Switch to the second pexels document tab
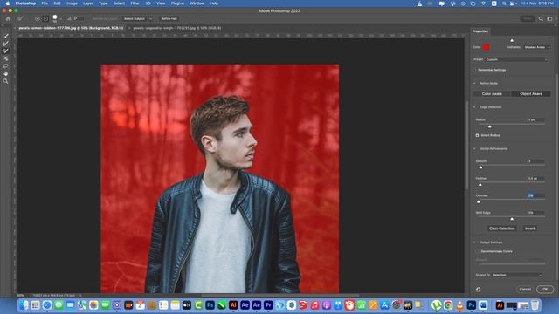 (176, 28)
